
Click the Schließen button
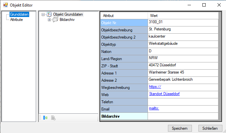pos(210,128)
